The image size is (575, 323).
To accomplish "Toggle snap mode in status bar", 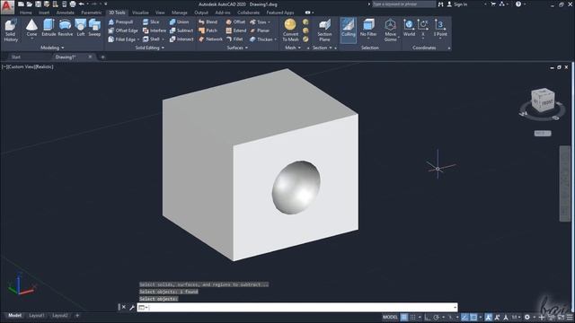I will click(x=412, y=317).
